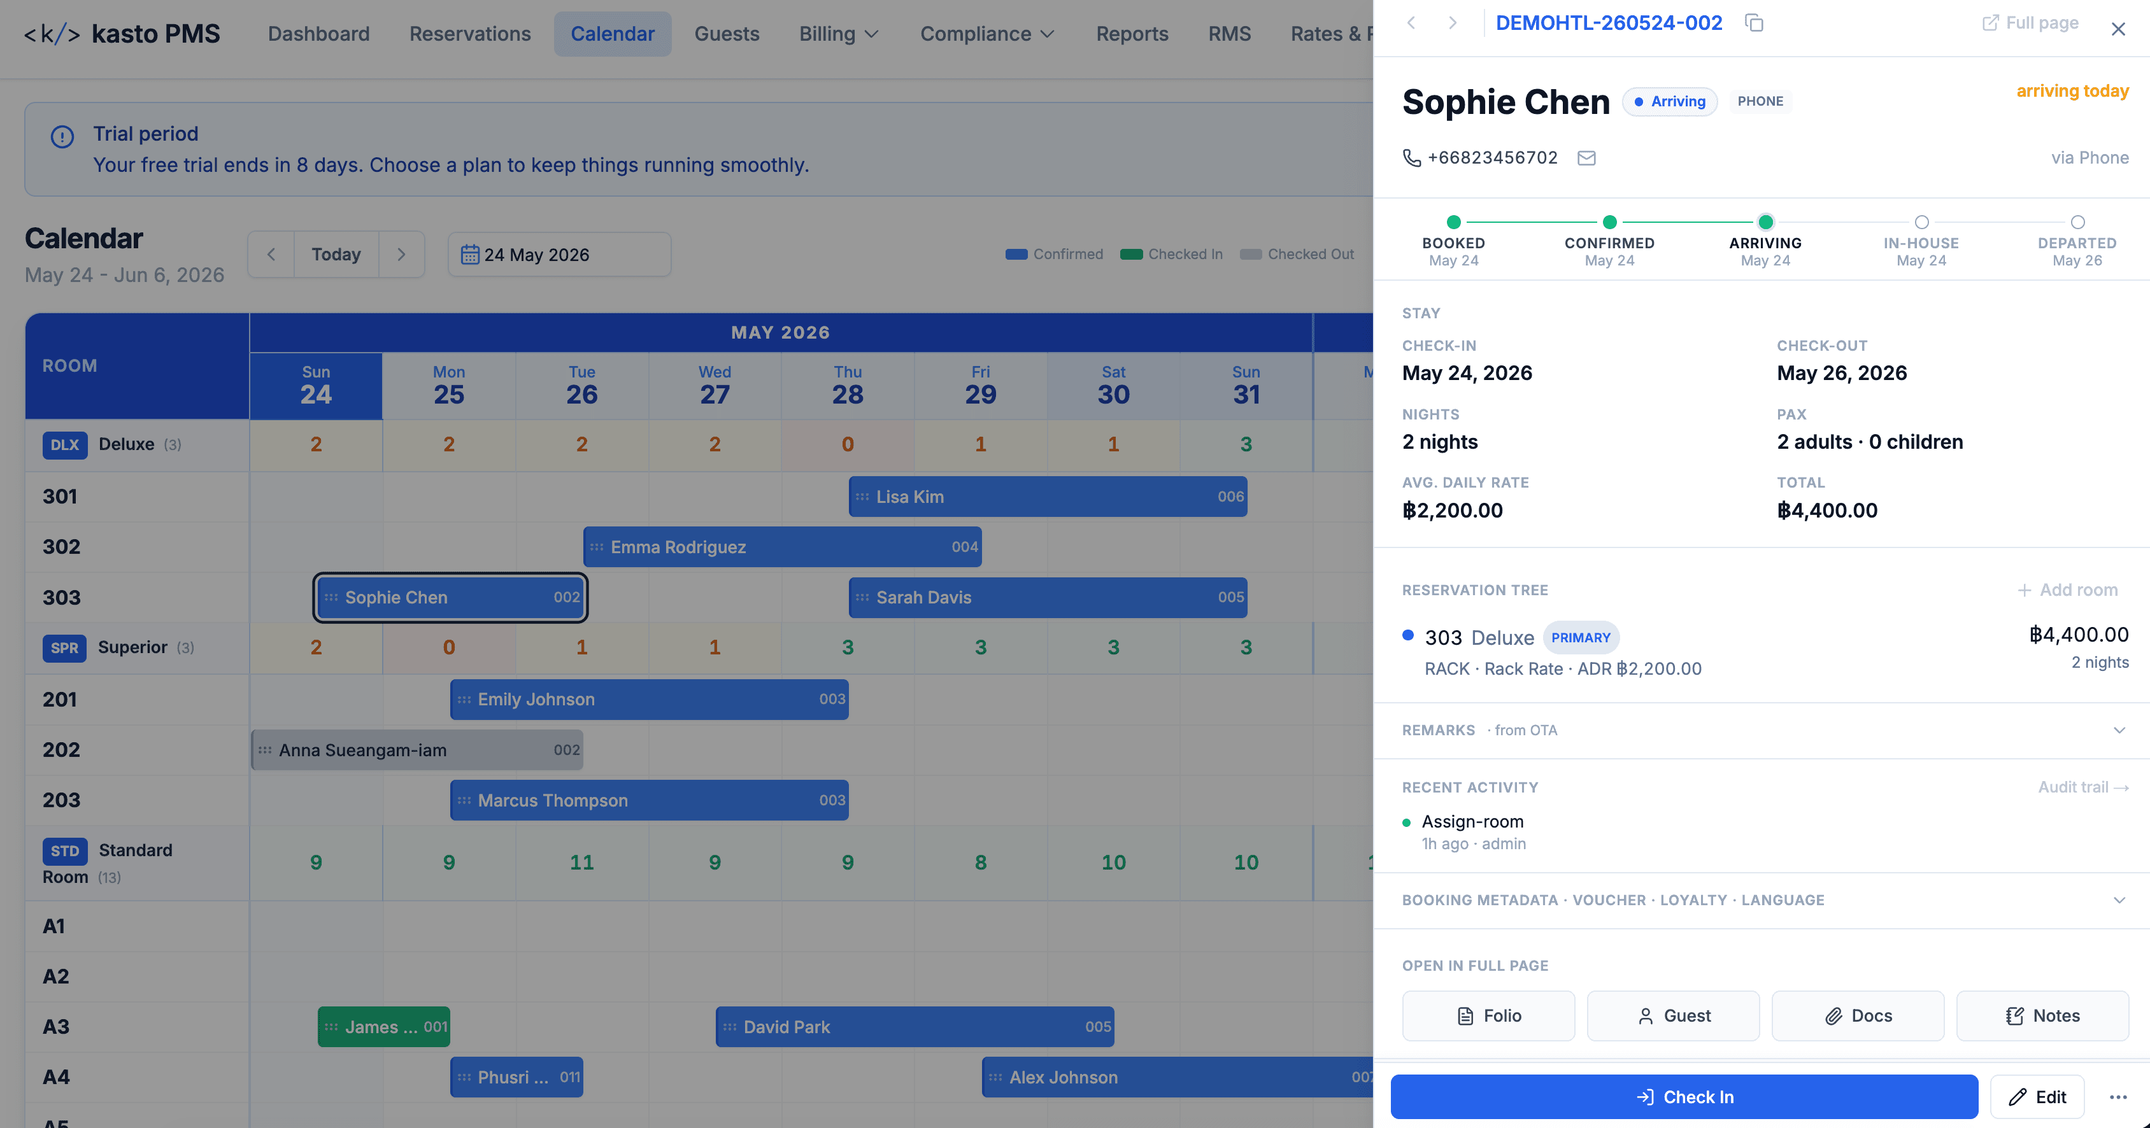
Task: Open Marcus Thompson reservation bar
Action: coord(650,800)
